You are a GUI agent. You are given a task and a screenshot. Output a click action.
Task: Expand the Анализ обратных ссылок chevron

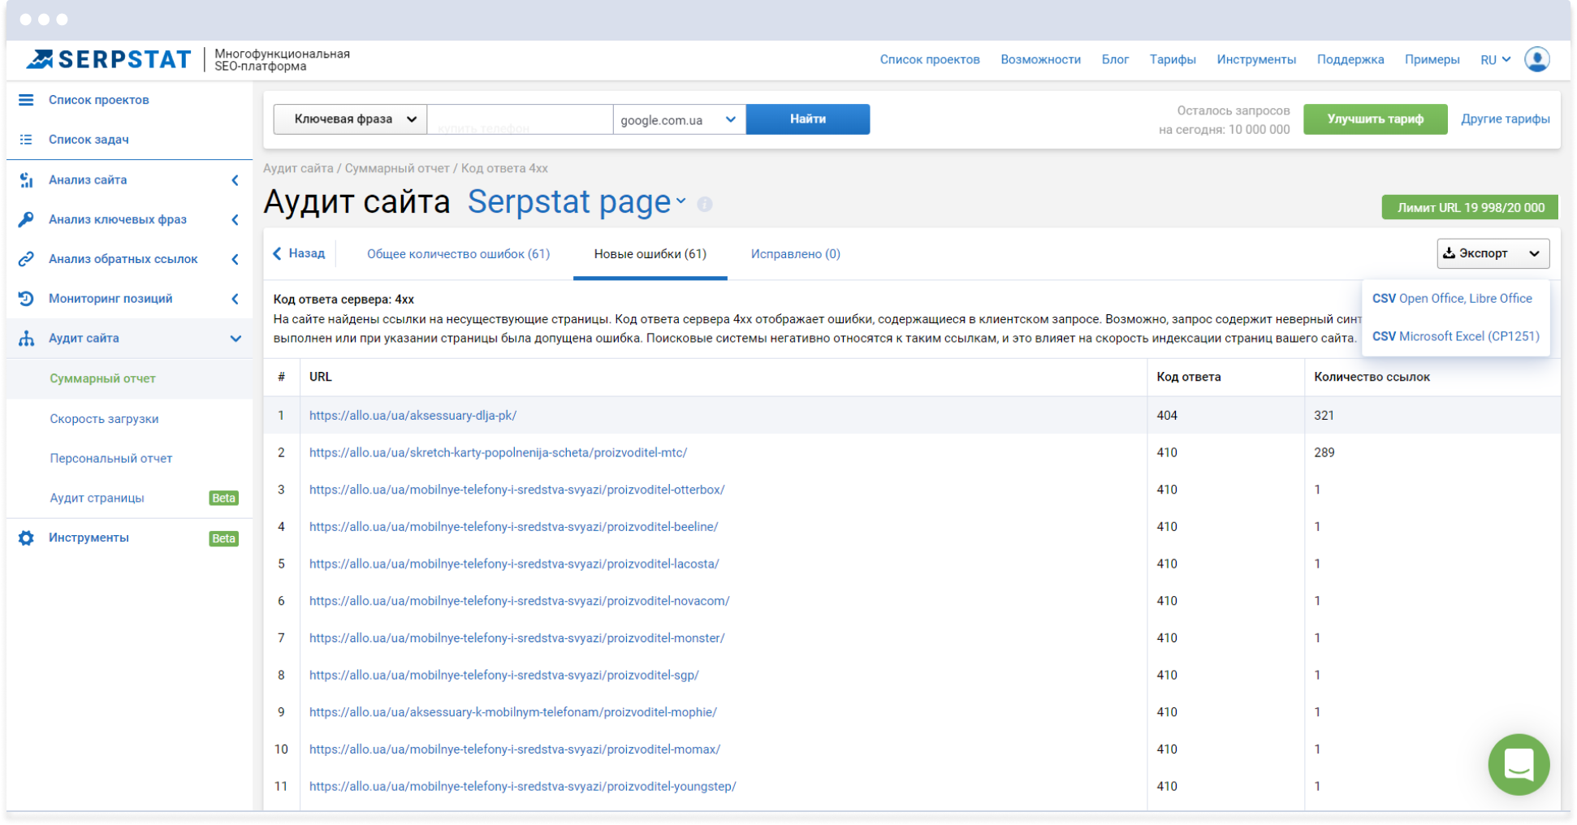point(235,260)
